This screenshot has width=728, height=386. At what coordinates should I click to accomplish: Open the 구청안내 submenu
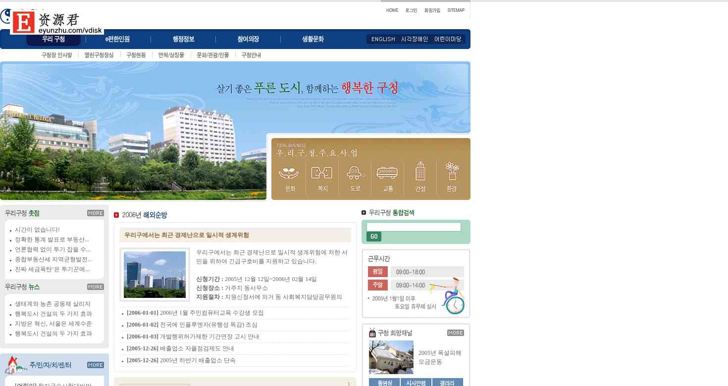(251, 55)
